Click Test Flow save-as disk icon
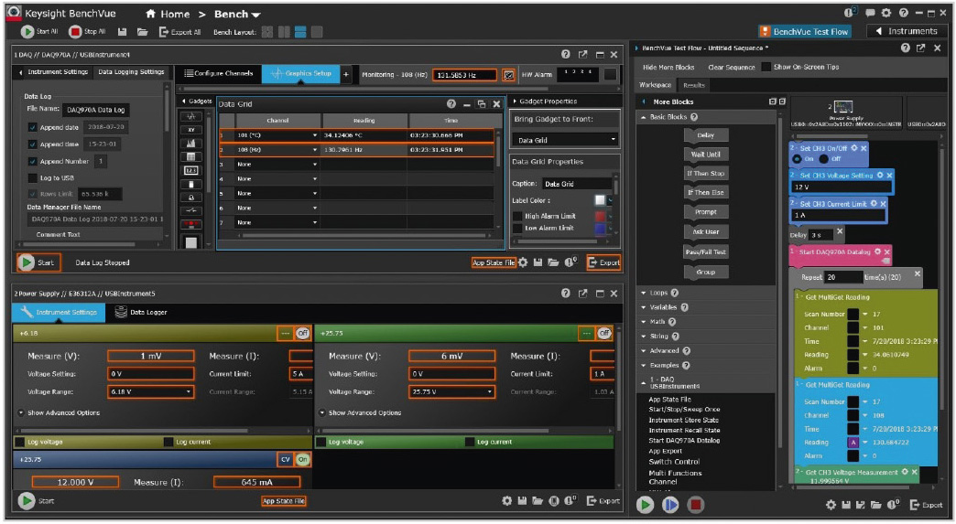The image size is (956, 524). point(860,505)
